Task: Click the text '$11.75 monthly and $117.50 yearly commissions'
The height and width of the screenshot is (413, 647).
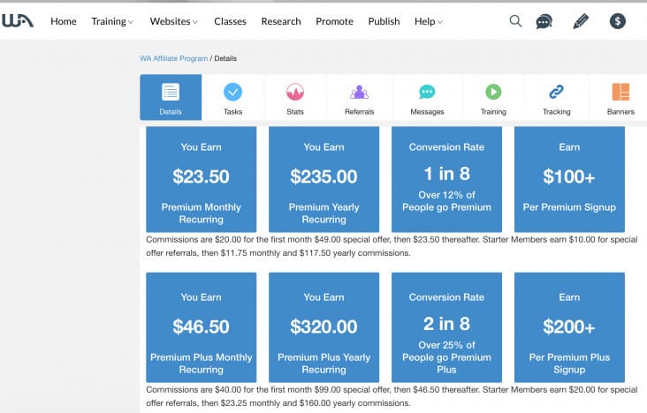Action: point(316,253)
